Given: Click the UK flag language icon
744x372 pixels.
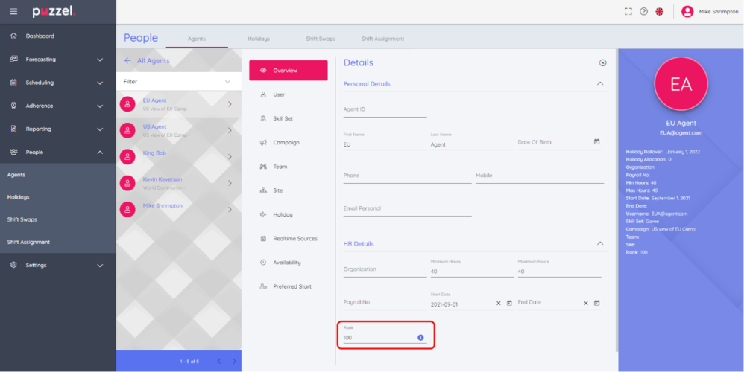Looking at the screenshot, I should tap(660, 12).
